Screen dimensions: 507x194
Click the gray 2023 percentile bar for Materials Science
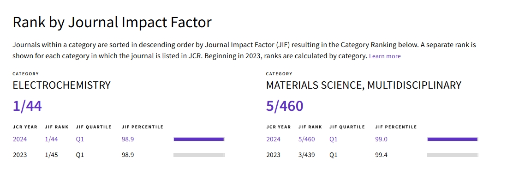452,155
